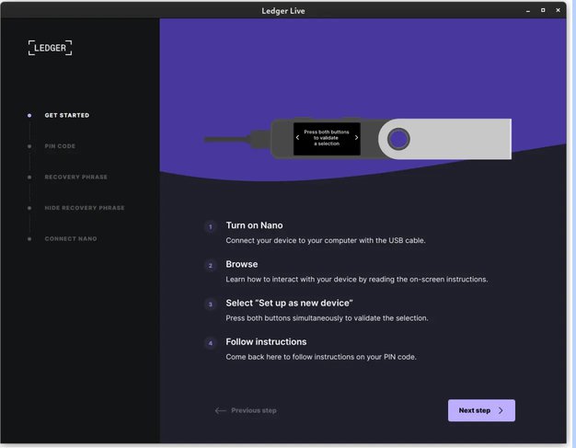Go to Connect Nano step
Viewport: 576px width, 448px height.
coord(71,238)
